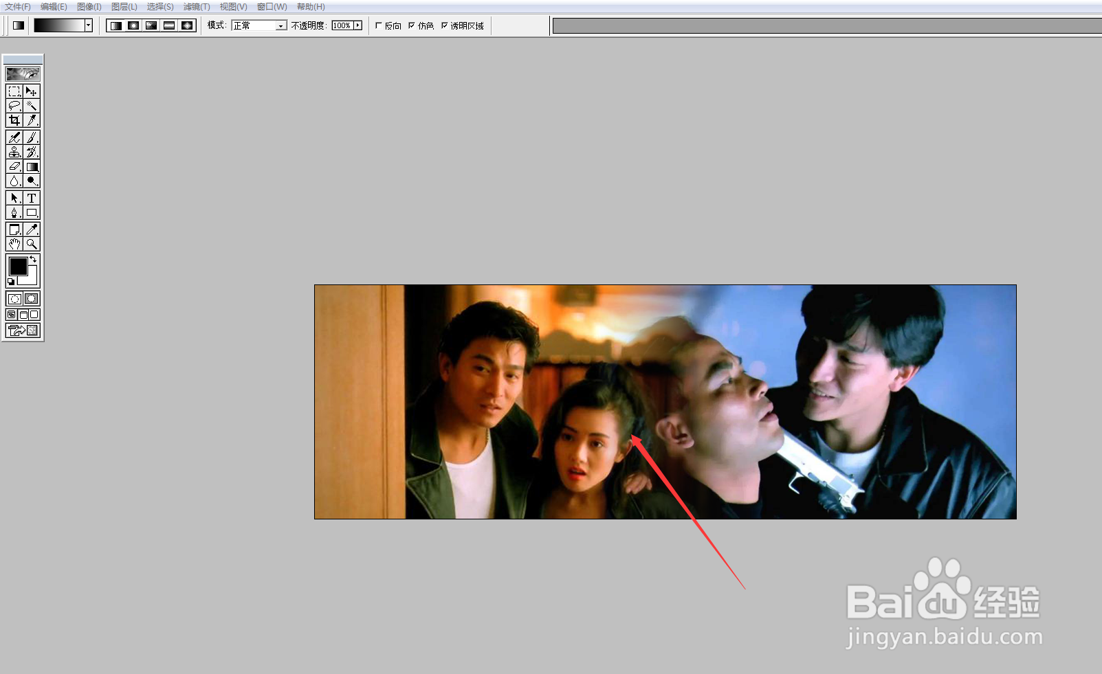Viewport: 1102px width, 674px height.
Task: Select the Airbrush tool
Action: [x=14, y=137]
